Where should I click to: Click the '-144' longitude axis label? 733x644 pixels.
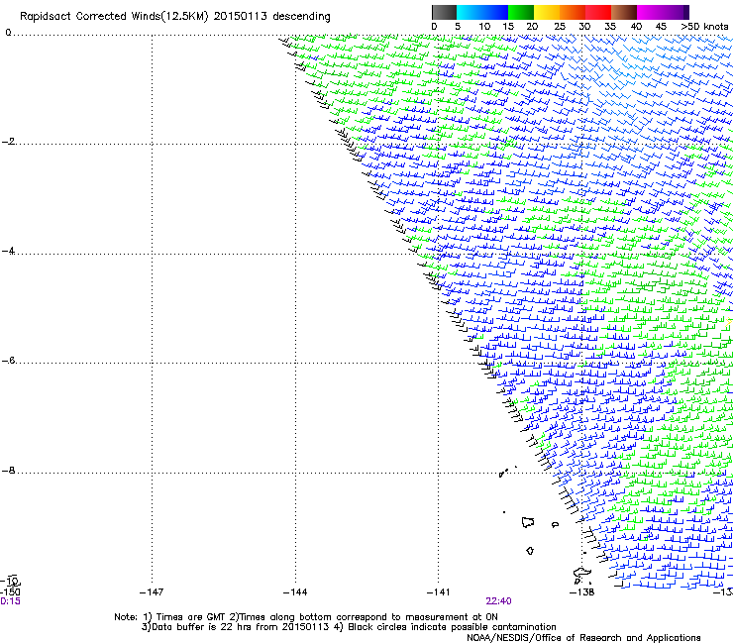click(x=295, y=592)
